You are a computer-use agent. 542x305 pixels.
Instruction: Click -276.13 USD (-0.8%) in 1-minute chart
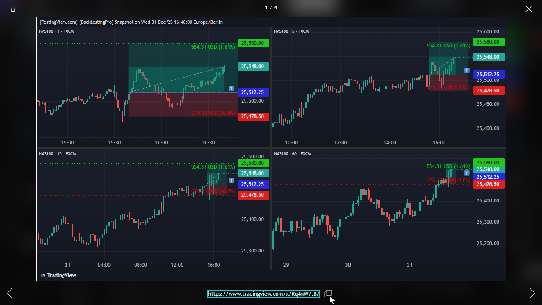tap(213, 113)
